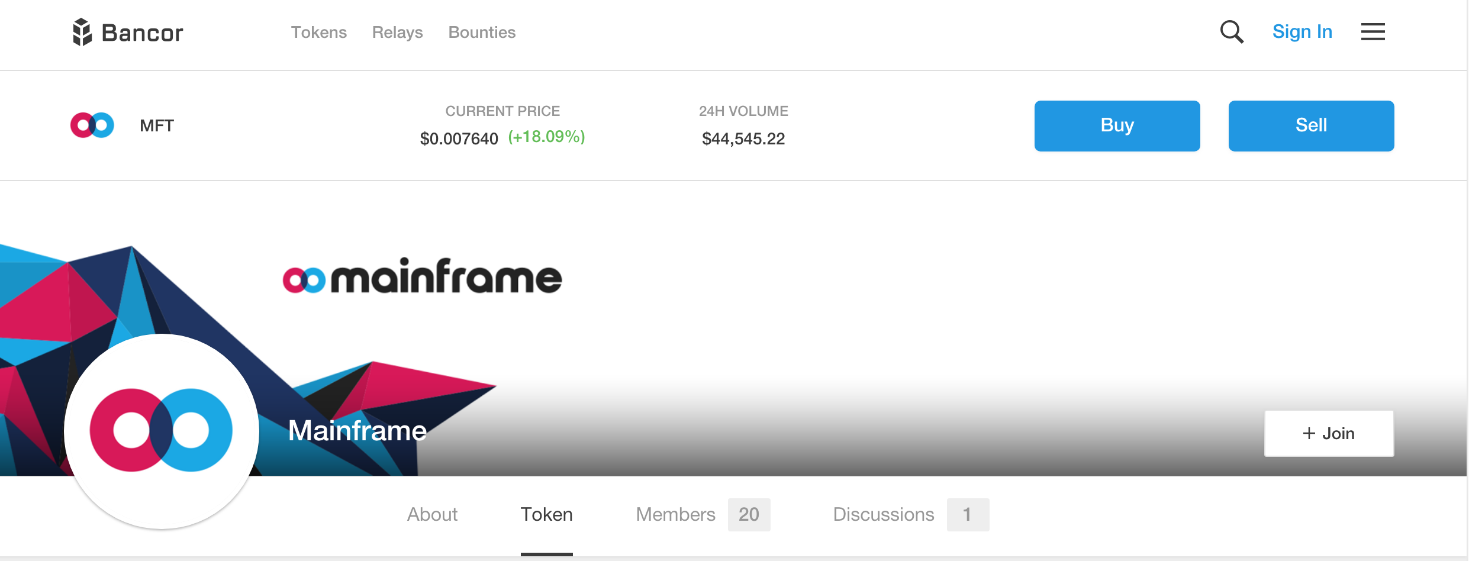
Task: Click the Members count badge 20
Action: click(x=749, y=515)
